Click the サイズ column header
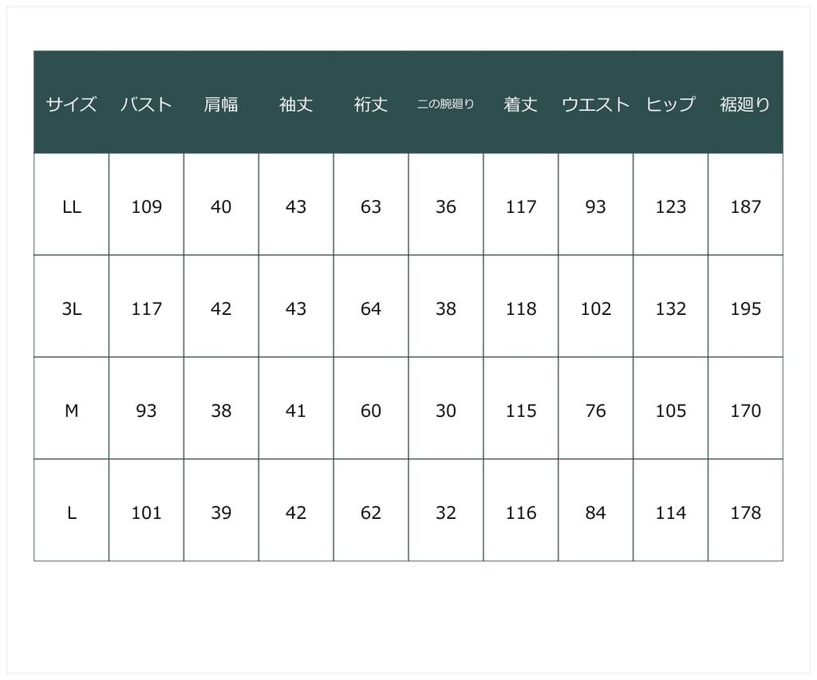817x680 pixels. (71, 104)
